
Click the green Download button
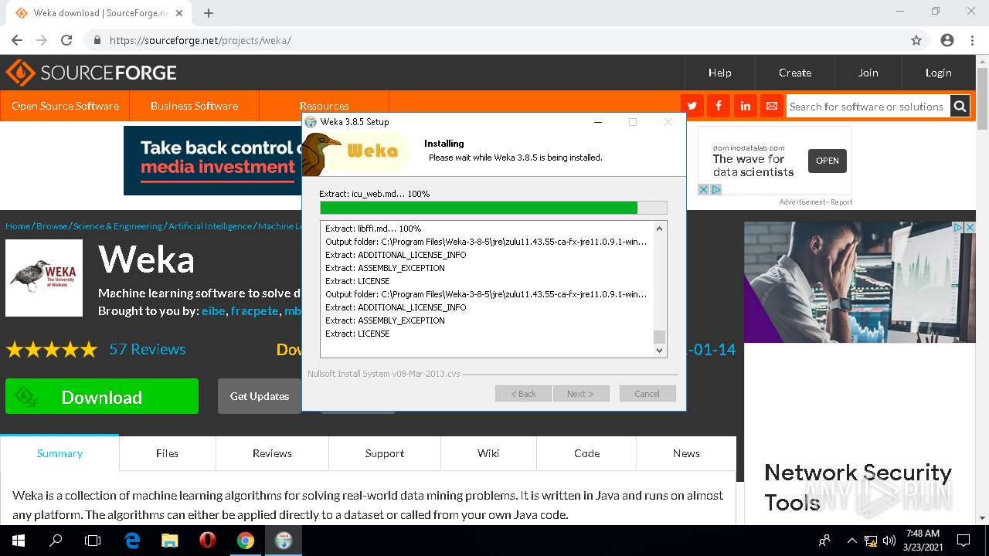[x=102, y=396]
